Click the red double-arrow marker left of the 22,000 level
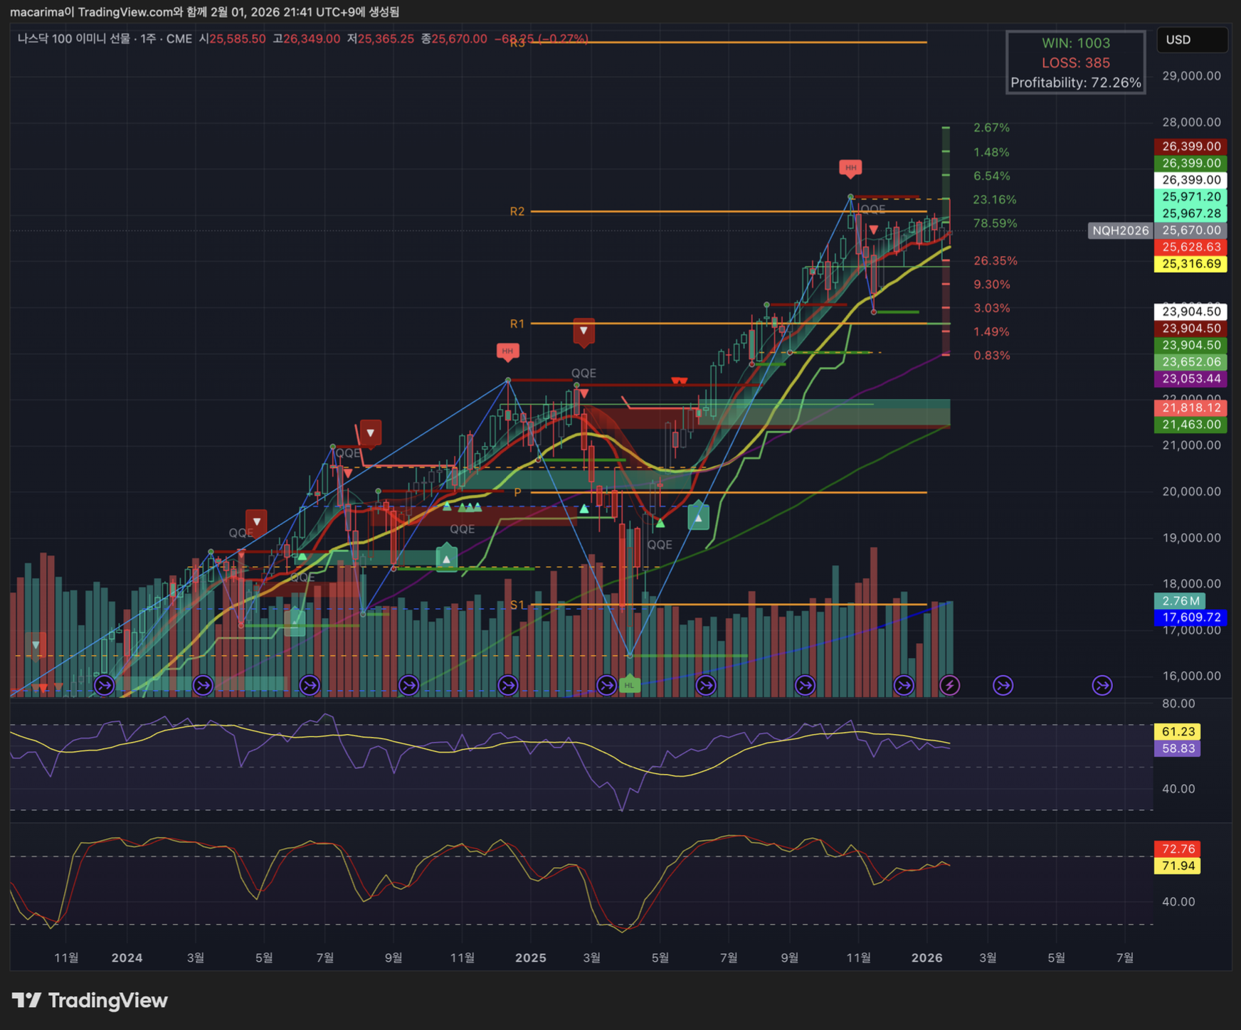Viewport: 1241px width, 1030px height. coord(680,381)
